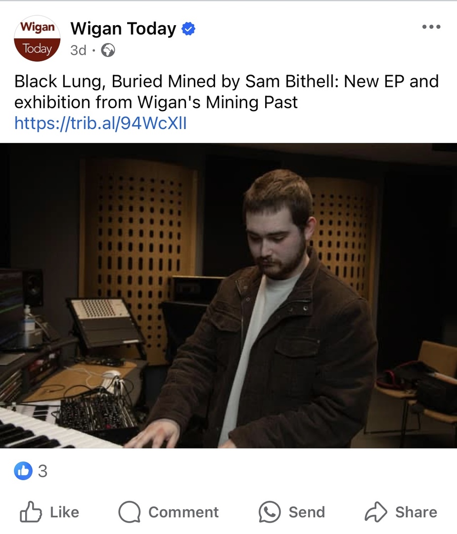The width and height of the screenshot is (457, 534).
Task: Click the 3d post timestamp
Action: (78, 50)
